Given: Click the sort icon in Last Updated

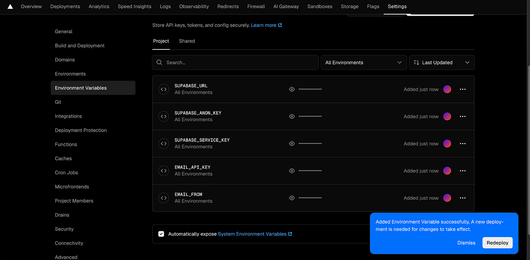Looking at the screenshot, I should coord(416,62).
